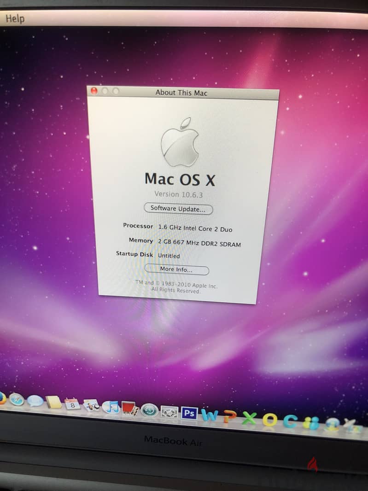
Task: Open Safari from the Dock
Action: 17,399
